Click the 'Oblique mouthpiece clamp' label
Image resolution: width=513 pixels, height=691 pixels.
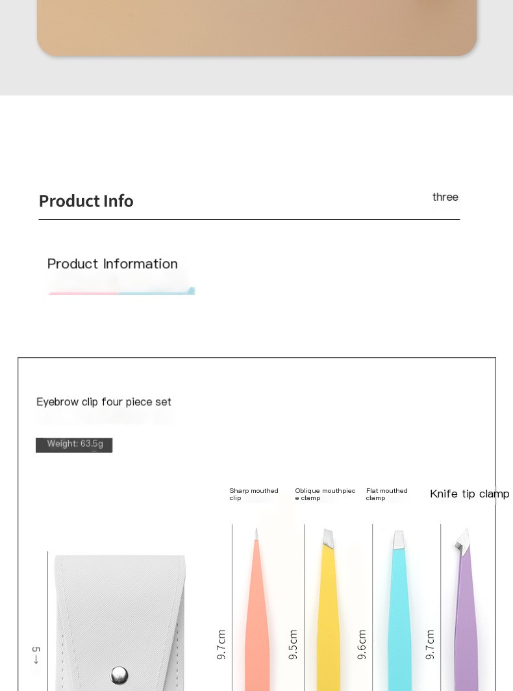[325, 494]
